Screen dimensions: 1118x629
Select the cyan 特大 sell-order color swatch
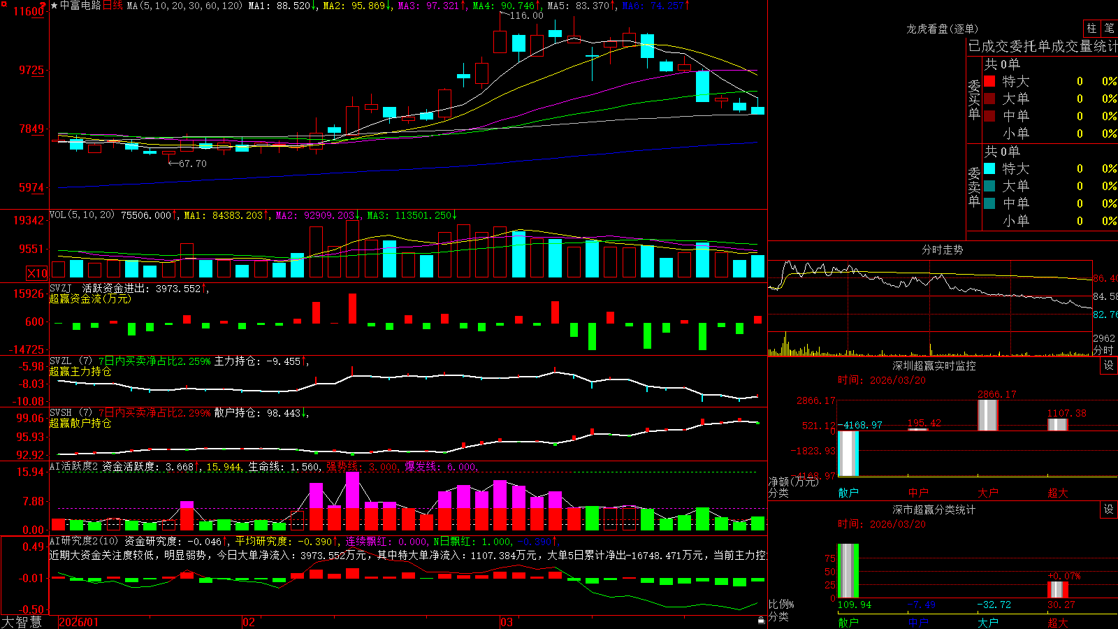(x=989, y=168)
